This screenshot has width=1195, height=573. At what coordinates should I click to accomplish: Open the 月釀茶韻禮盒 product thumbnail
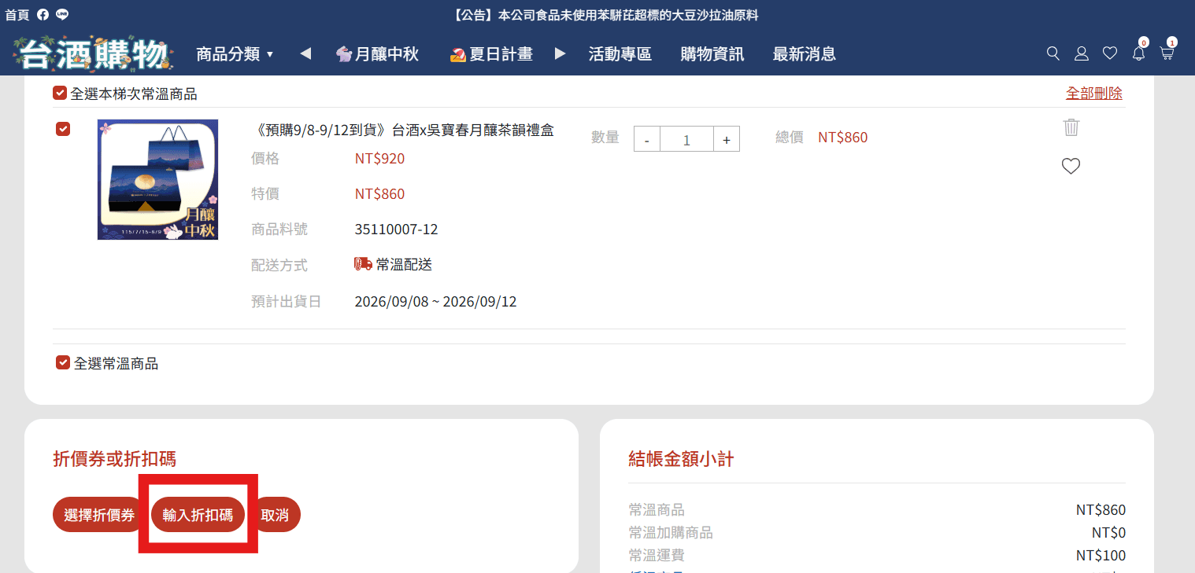tap(157, 179)
